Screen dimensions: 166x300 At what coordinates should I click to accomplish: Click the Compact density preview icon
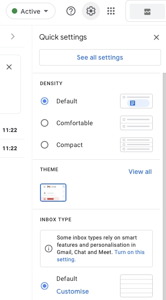(136, 145)
